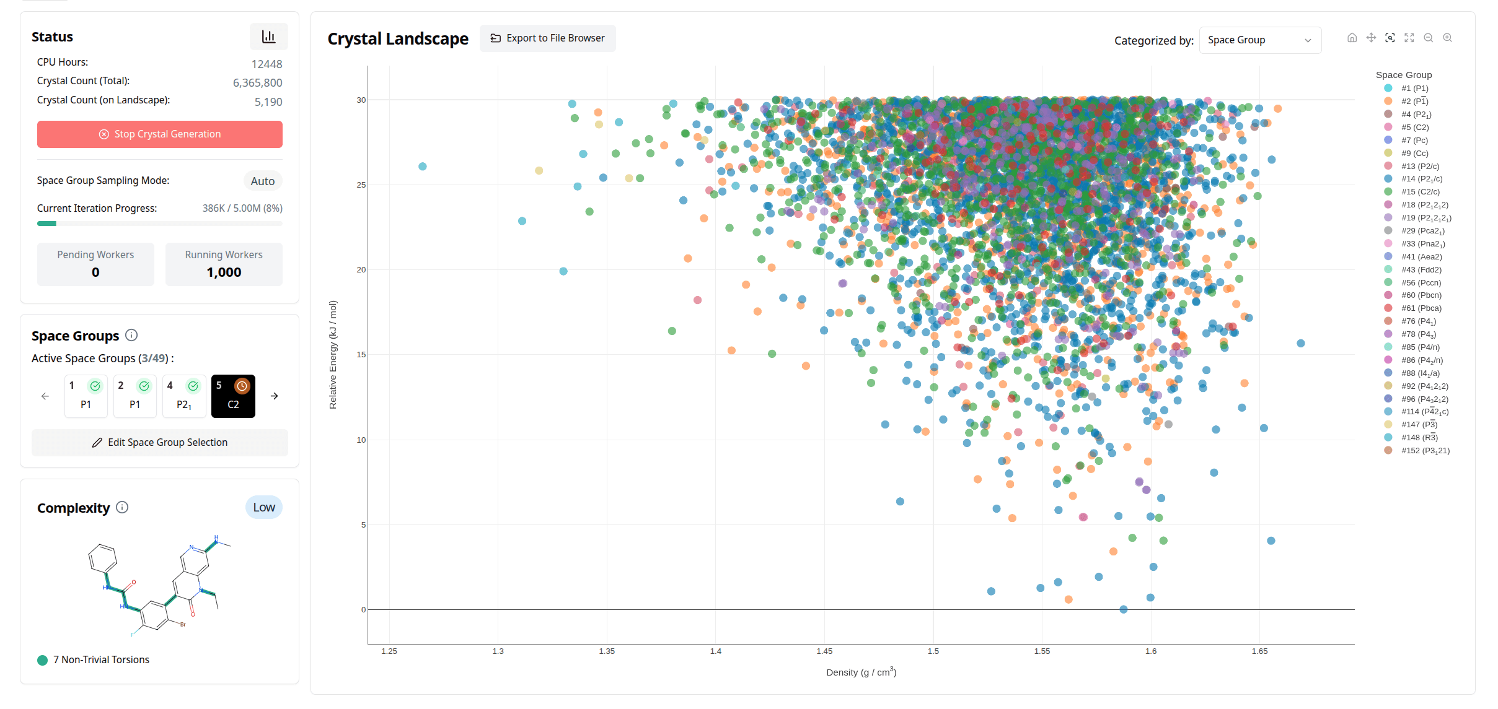The image size is (1498, 709).
Task: Hide #19 (P2₁2₁2₁) series in legend
Action: click(x=1425, y=218)
